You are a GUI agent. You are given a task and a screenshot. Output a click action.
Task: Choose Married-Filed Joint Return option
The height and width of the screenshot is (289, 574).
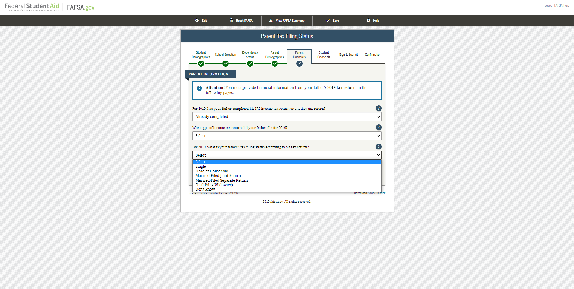pyautogui.click(x=218, y=176)
